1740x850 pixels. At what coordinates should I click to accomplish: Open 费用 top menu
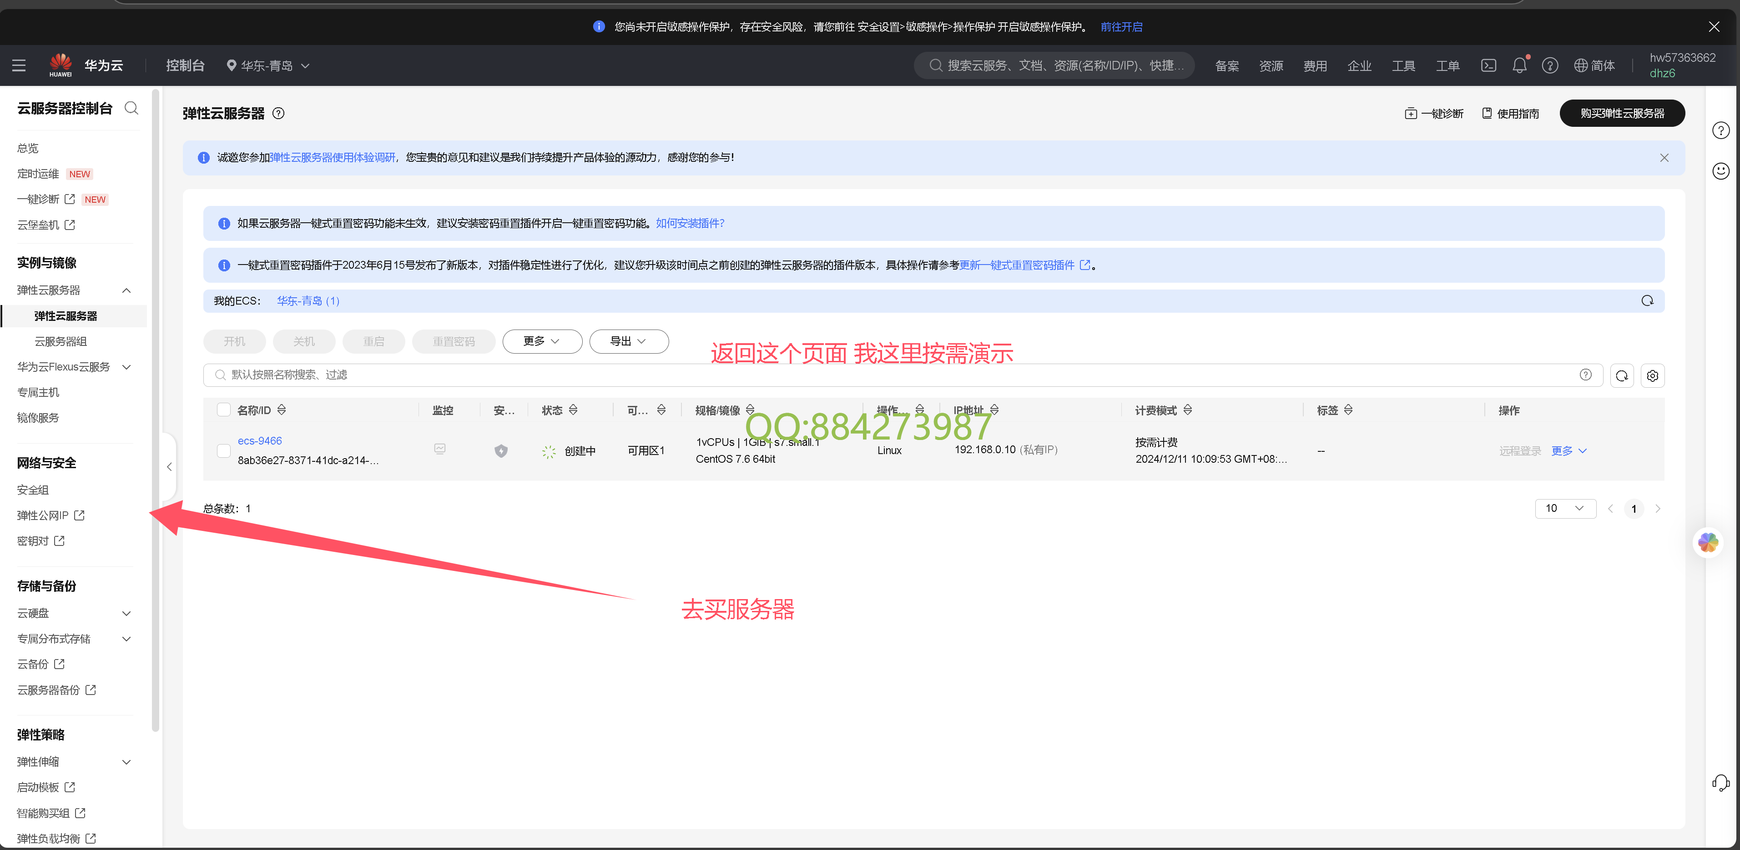pyautogui.click(x=1315, y=65)
